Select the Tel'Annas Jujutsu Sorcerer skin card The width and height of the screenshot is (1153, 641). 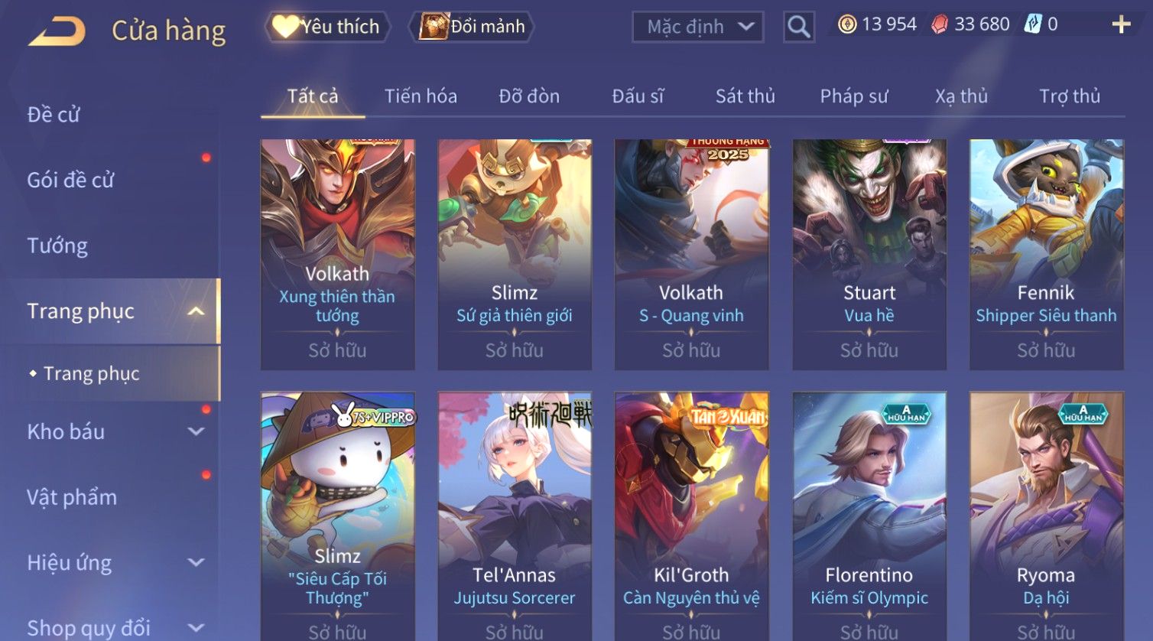(x=515, y=516)
